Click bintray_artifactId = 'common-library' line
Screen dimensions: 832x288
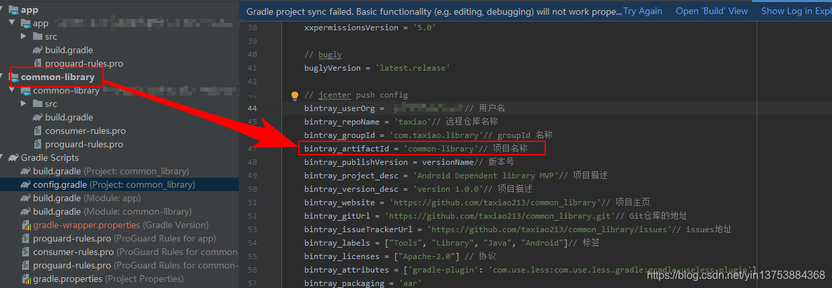(x=415, y=149)
